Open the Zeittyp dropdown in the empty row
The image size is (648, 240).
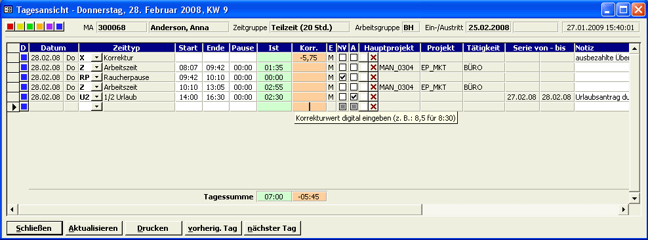(96, 107)
